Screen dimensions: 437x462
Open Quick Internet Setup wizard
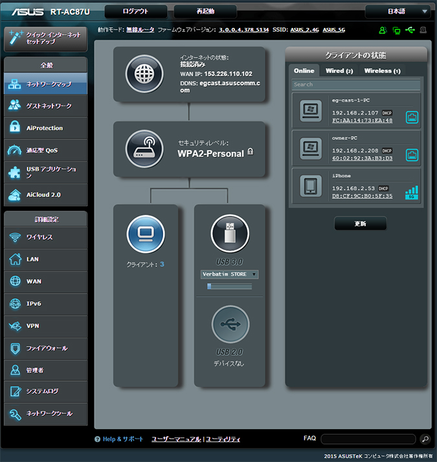tap(46, 39)
